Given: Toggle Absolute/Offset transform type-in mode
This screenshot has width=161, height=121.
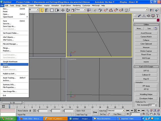Looking at the screenshot, I should coord(34,111).
